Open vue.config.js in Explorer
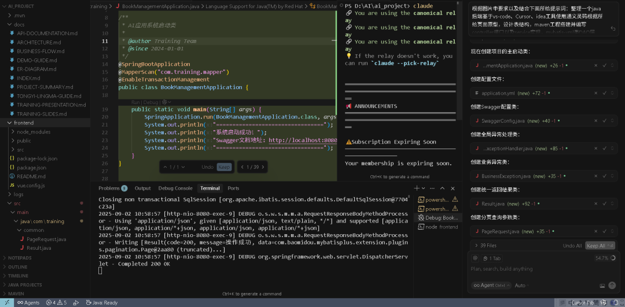This screenshot has width=625, height=307. coord(31,186)
